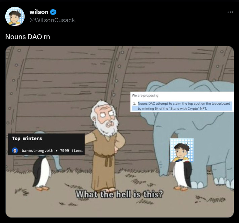This screenshot has width=239, height=223.
Task: Click the small barmstrong.eth avatar icon
Action: pos(15,151)
